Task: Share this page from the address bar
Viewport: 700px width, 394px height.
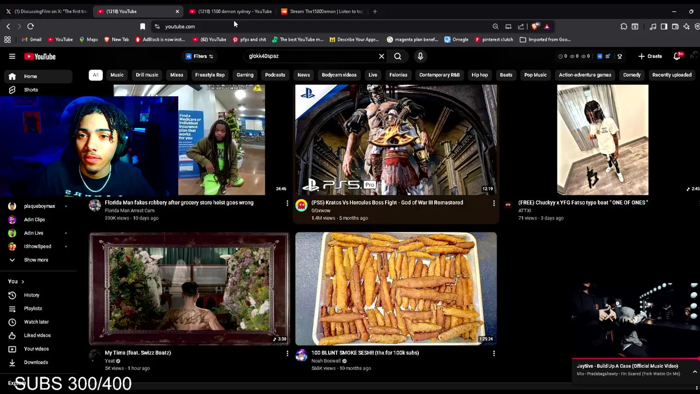Action: (521, 26)
